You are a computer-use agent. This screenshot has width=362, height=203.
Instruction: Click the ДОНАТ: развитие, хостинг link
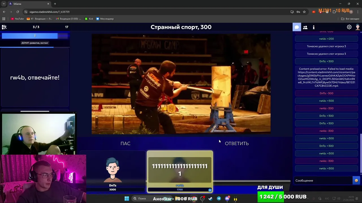[35, 43]
